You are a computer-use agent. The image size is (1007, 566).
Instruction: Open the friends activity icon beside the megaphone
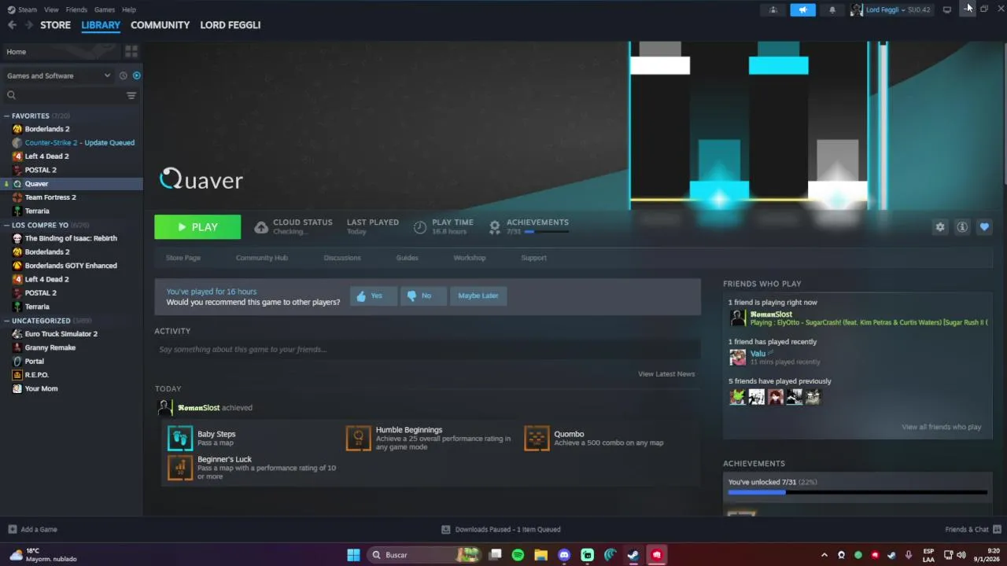pyautogui.click(x=773, y=9)
